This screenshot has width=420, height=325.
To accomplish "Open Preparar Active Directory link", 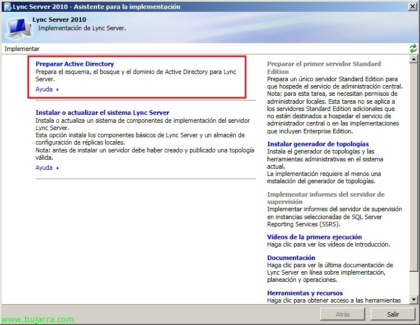I will click(x=74, y=64).
